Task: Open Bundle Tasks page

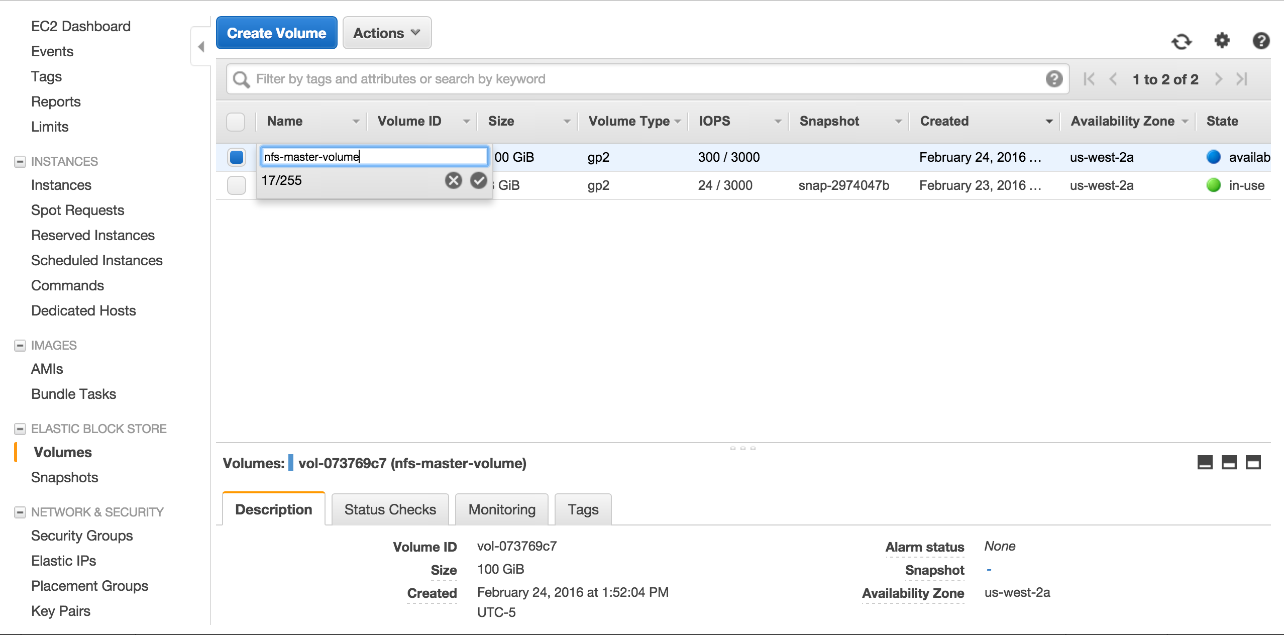Action: pyautogui.click(x=74, y=394)
